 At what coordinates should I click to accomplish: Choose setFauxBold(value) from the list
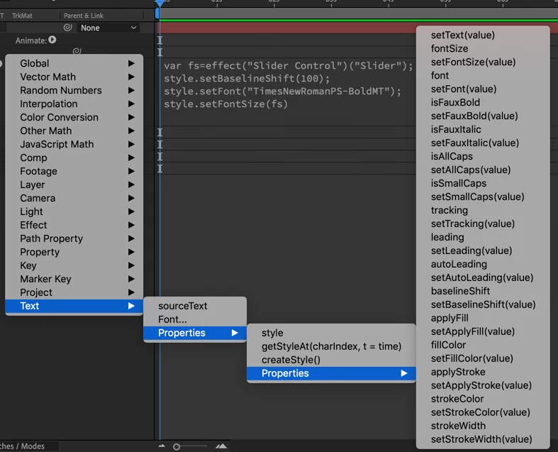pos(483,116)
